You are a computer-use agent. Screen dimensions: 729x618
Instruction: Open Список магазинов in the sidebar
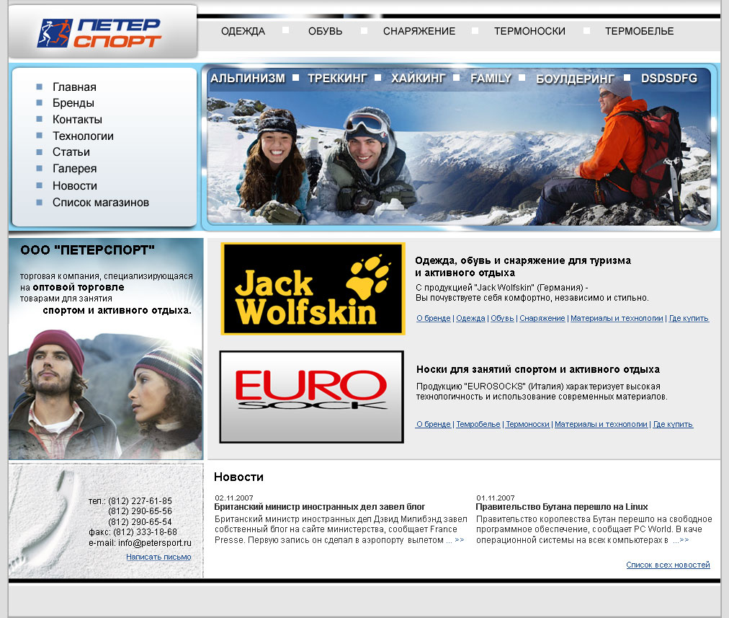click(101, 203)
